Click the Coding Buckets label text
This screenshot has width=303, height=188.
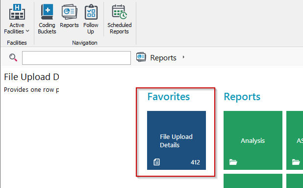tap(47, 28)
